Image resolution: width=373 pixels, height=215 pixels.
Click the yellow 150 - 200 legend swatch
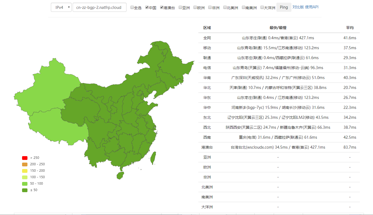point(25,171)
